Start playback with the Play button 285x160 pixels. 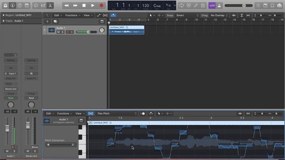tap(93, 5)
